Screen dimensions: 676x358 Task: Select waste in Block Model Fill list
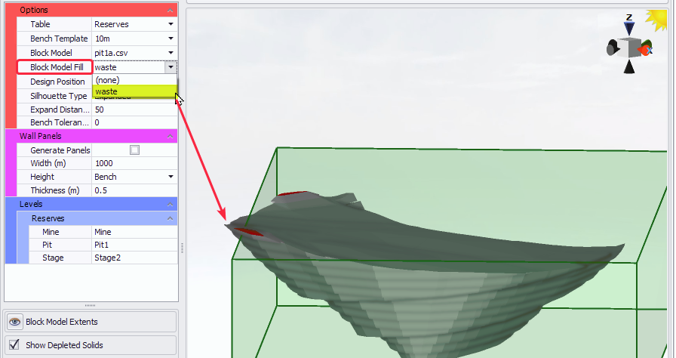(134, 91)
